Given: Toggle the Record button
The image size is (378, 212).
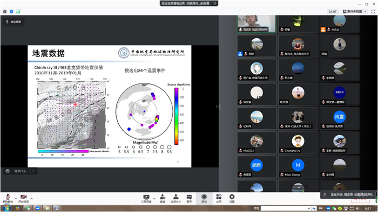Looking at the screenshot, I should (x=204, y=199).
